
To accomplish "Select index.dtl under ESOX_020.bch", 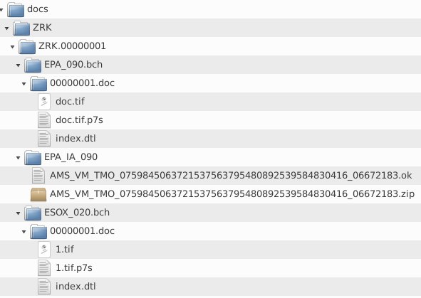I will pyautogui.click(x=76, y=286).
